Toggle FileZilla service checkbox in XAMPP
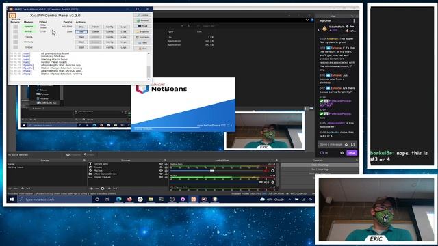438x246 pixels. pyautogui.click(x=15, y=37)
